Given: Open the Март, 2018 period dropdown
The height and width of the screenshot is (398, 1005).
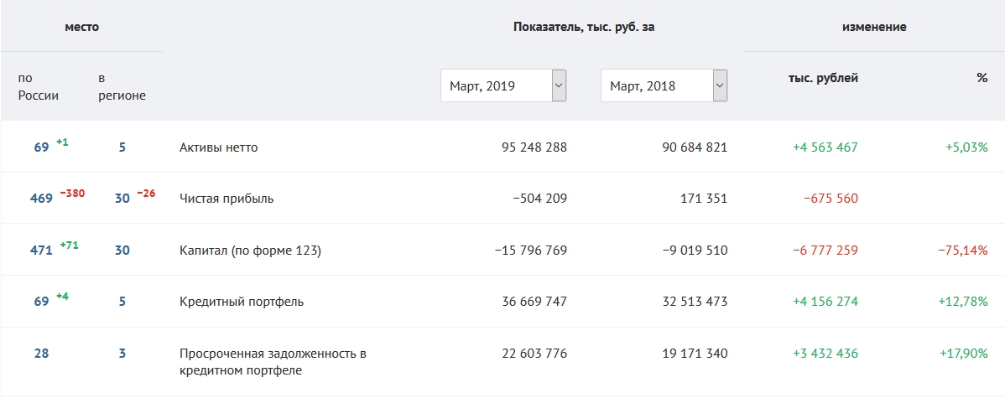Looking at the screenshot, I should click(x=664, y=85).
